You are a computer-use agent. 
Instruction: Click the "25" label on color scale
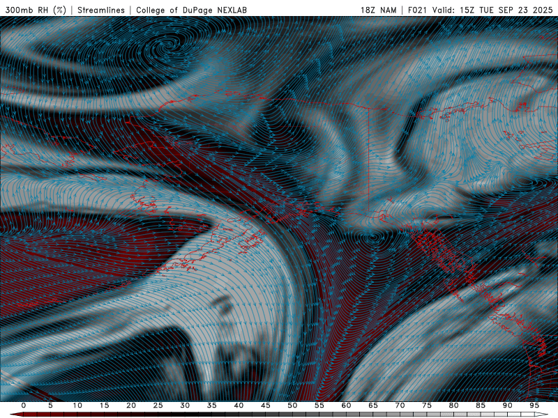click(x=158, y=405)
